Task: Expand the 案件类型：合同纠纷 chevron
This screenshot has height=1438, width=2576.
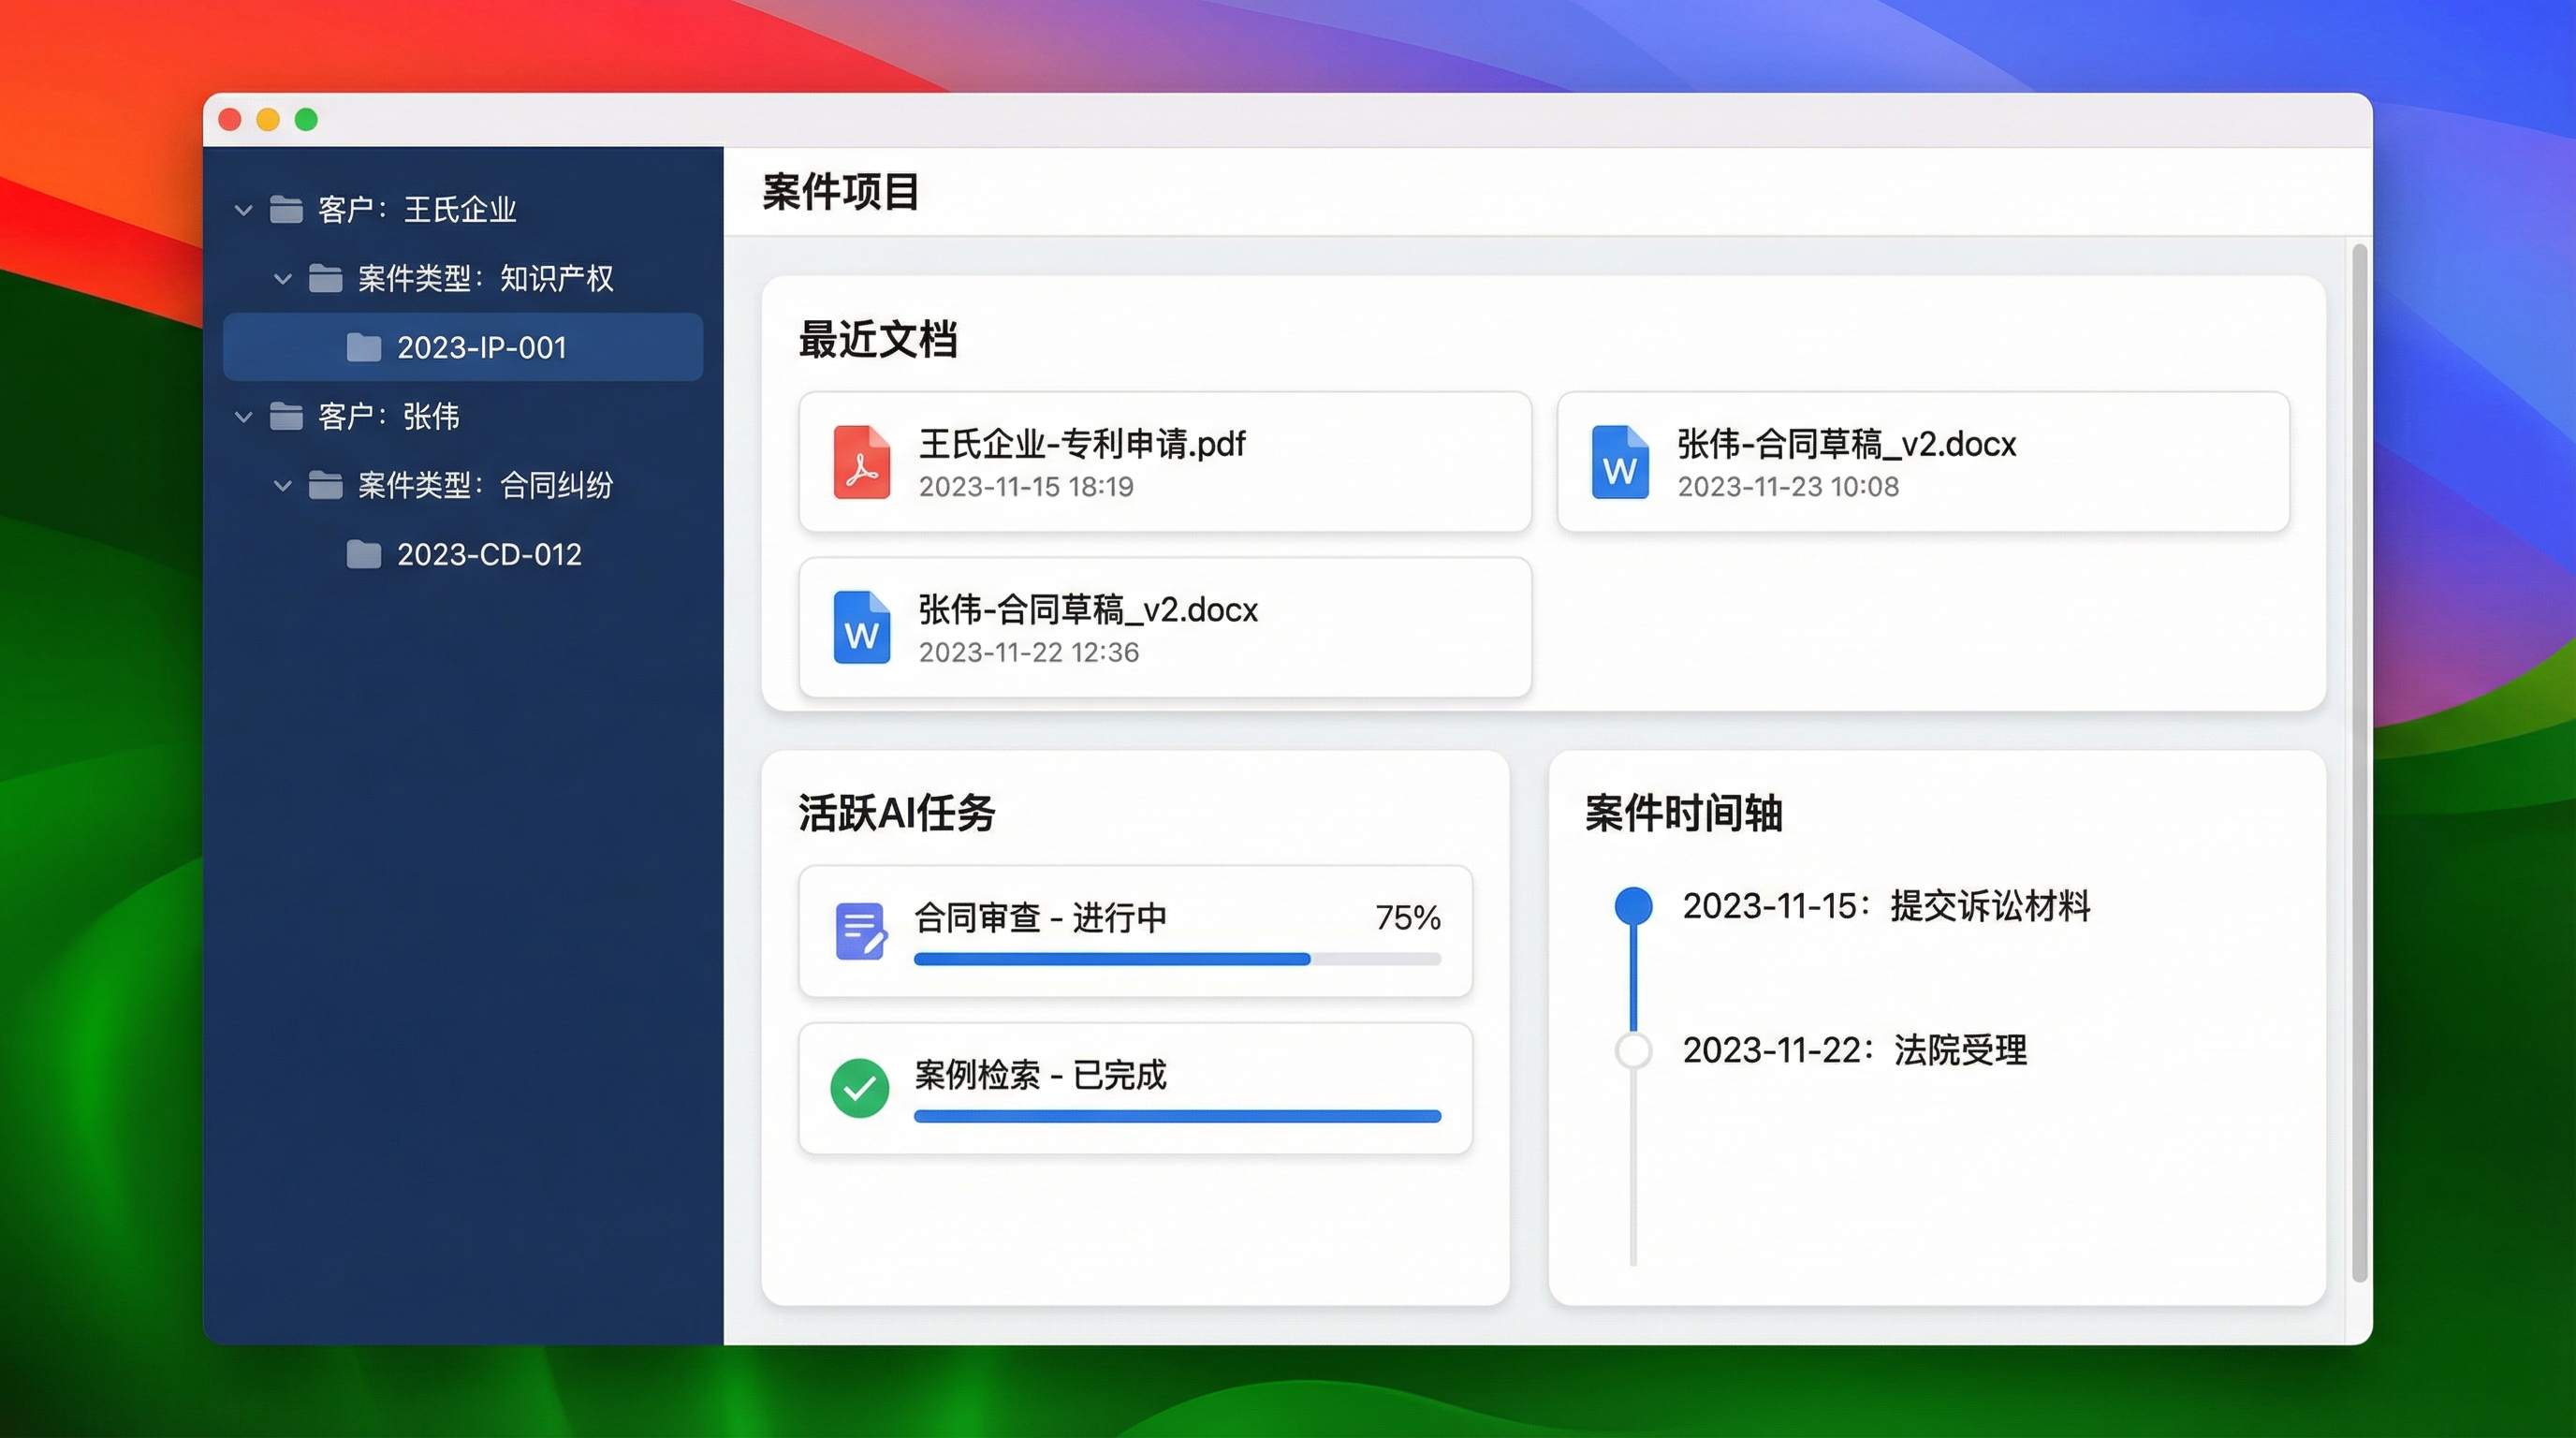Action: coord(281,485)
